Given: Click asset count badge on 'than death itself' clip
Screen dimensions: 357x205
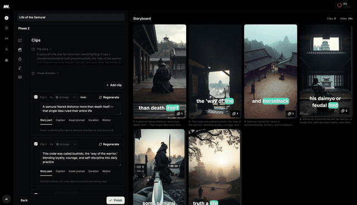Looking at the screenshot, I should pos(180,113).
